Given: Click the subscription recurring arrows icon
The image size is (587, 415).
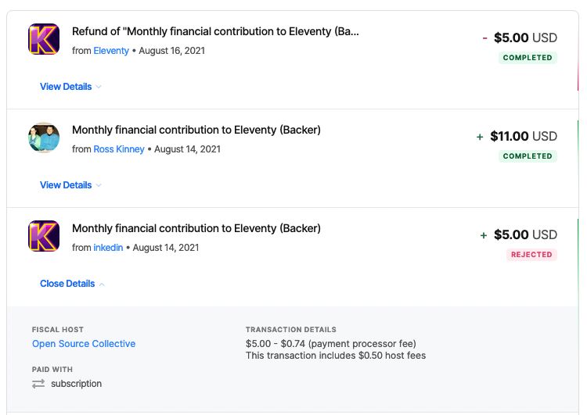Looking at the screenshot, I should pyautogui.click(x=38, y=384).
